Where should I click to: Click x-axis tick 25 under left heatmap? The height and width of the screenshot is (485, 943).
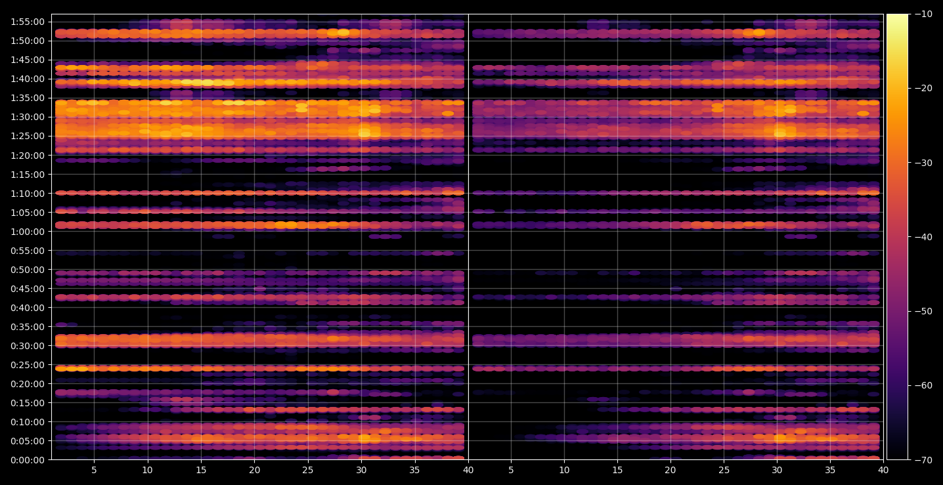coord(308,471)
